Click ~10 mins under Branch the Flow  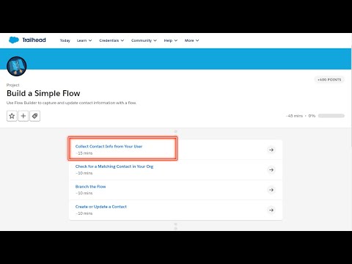pos(84,193)
